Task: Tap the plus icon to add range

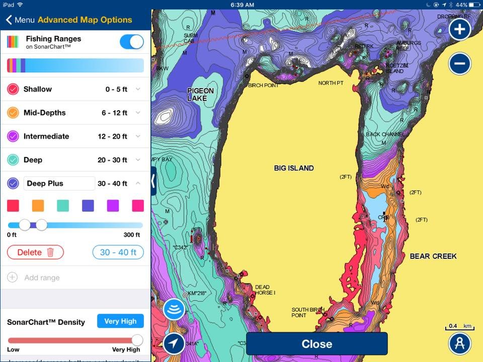Action: 13,278
